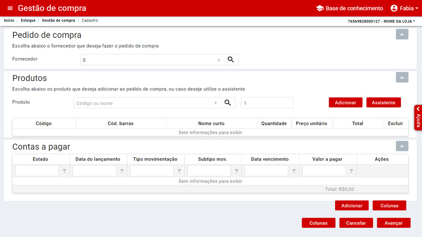Screen dimensions: 422x237
Task: Go to Estoque breadcrumb
Action: point(28,21)
